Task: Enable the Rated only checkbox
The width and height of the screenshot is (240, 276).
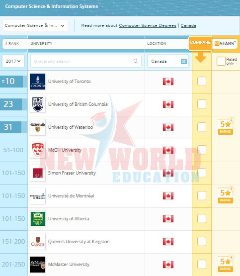Action: 221,61
